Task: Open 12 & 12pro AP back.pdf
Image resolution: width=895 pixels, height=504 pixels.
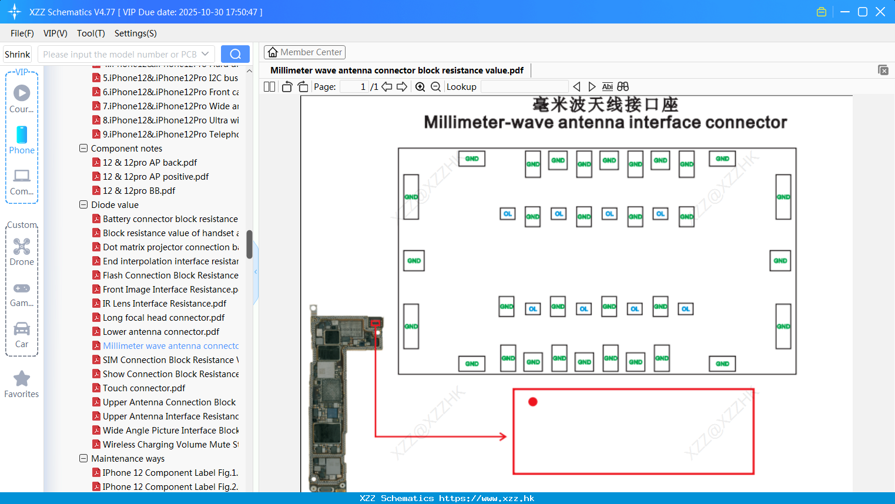Action: 150,162
